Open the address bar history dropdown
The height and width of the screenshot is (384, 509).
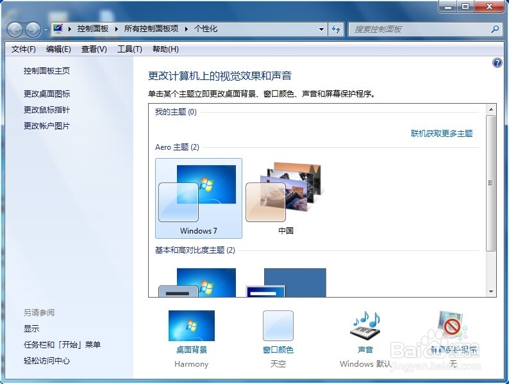pyautogui.click(x=321, y=29)
